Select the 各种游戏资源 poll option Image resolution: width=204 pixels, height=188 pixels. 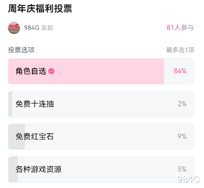pyautogui.click(x=101, y=169)
